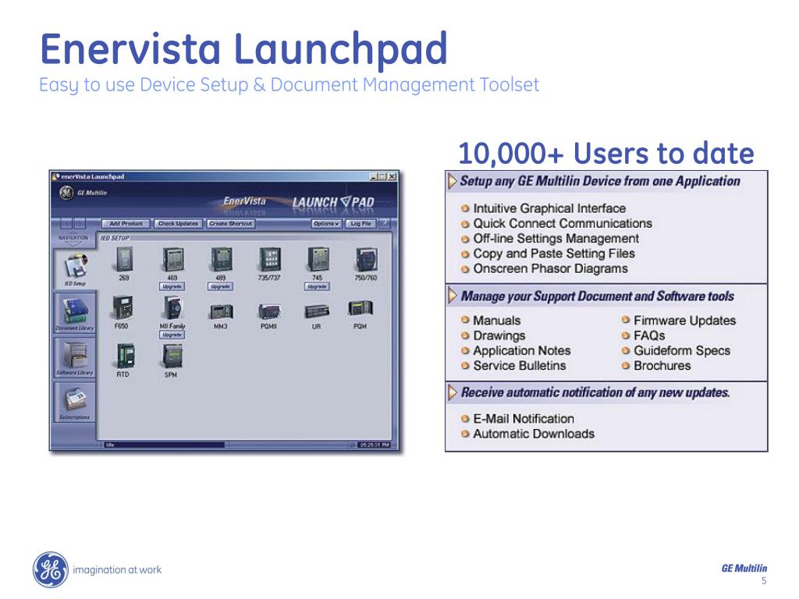Open Software Library in navigation sidebar
Screen dimensions: 799x599
pyautogui.click(x=75, y=357)
